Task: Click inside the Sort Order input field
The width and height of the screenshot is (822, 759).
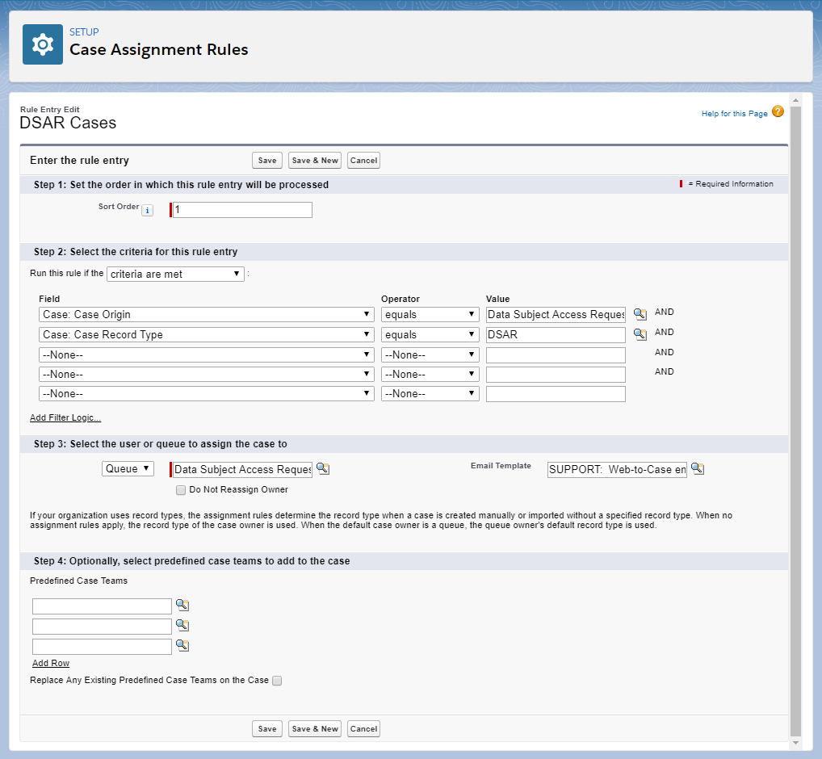Action: point(241,210)
